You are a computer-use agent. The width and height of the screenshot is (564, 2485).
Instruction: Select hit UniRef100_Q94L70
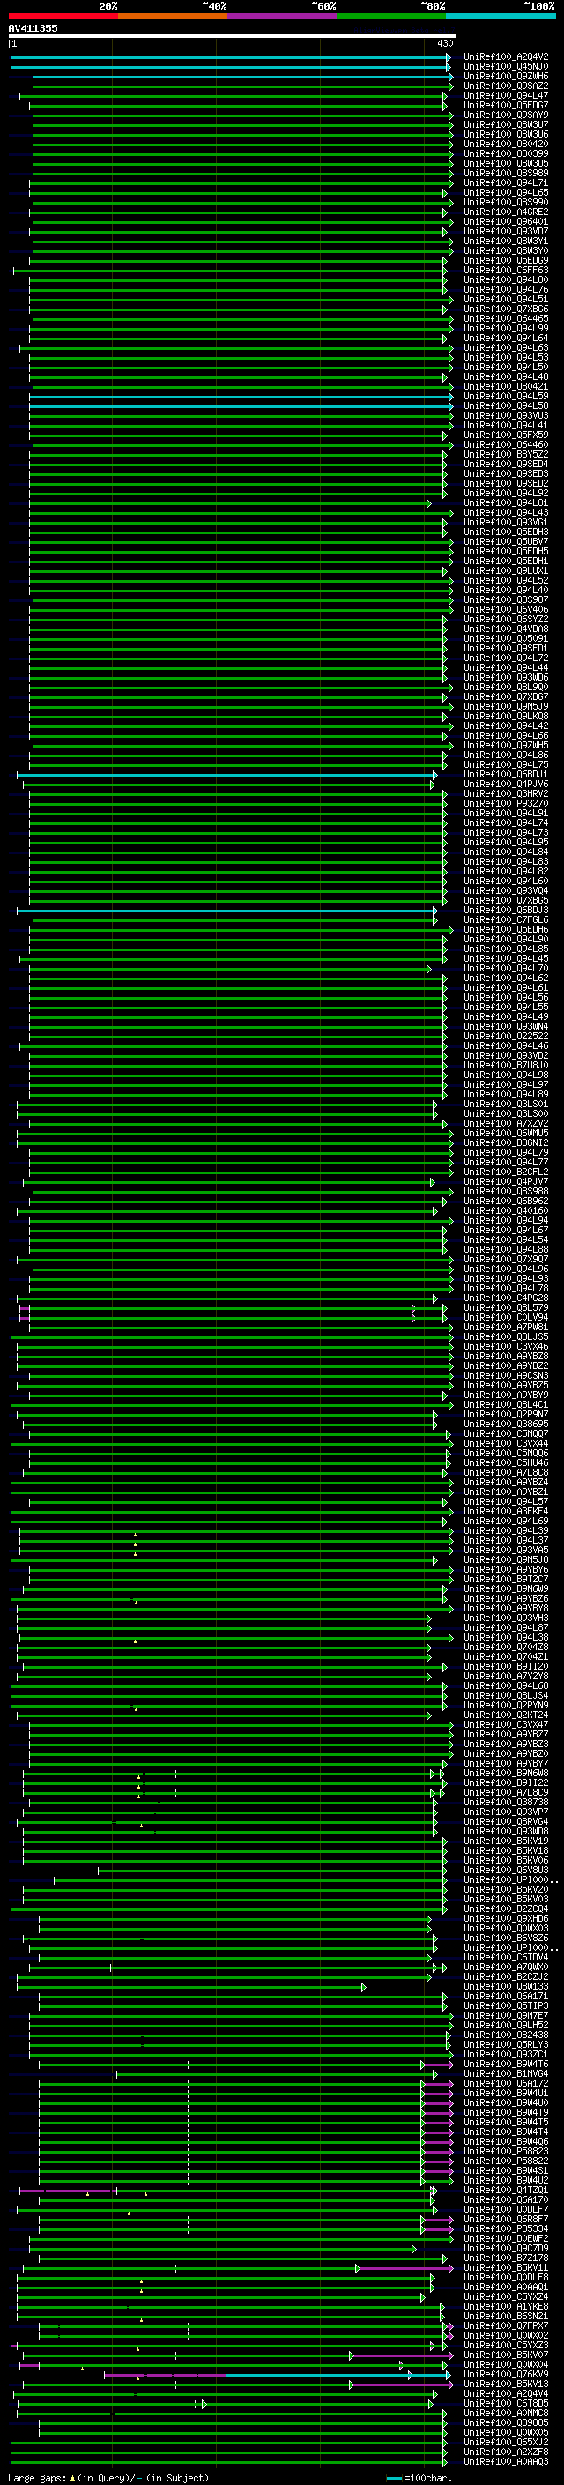[506, 969]
